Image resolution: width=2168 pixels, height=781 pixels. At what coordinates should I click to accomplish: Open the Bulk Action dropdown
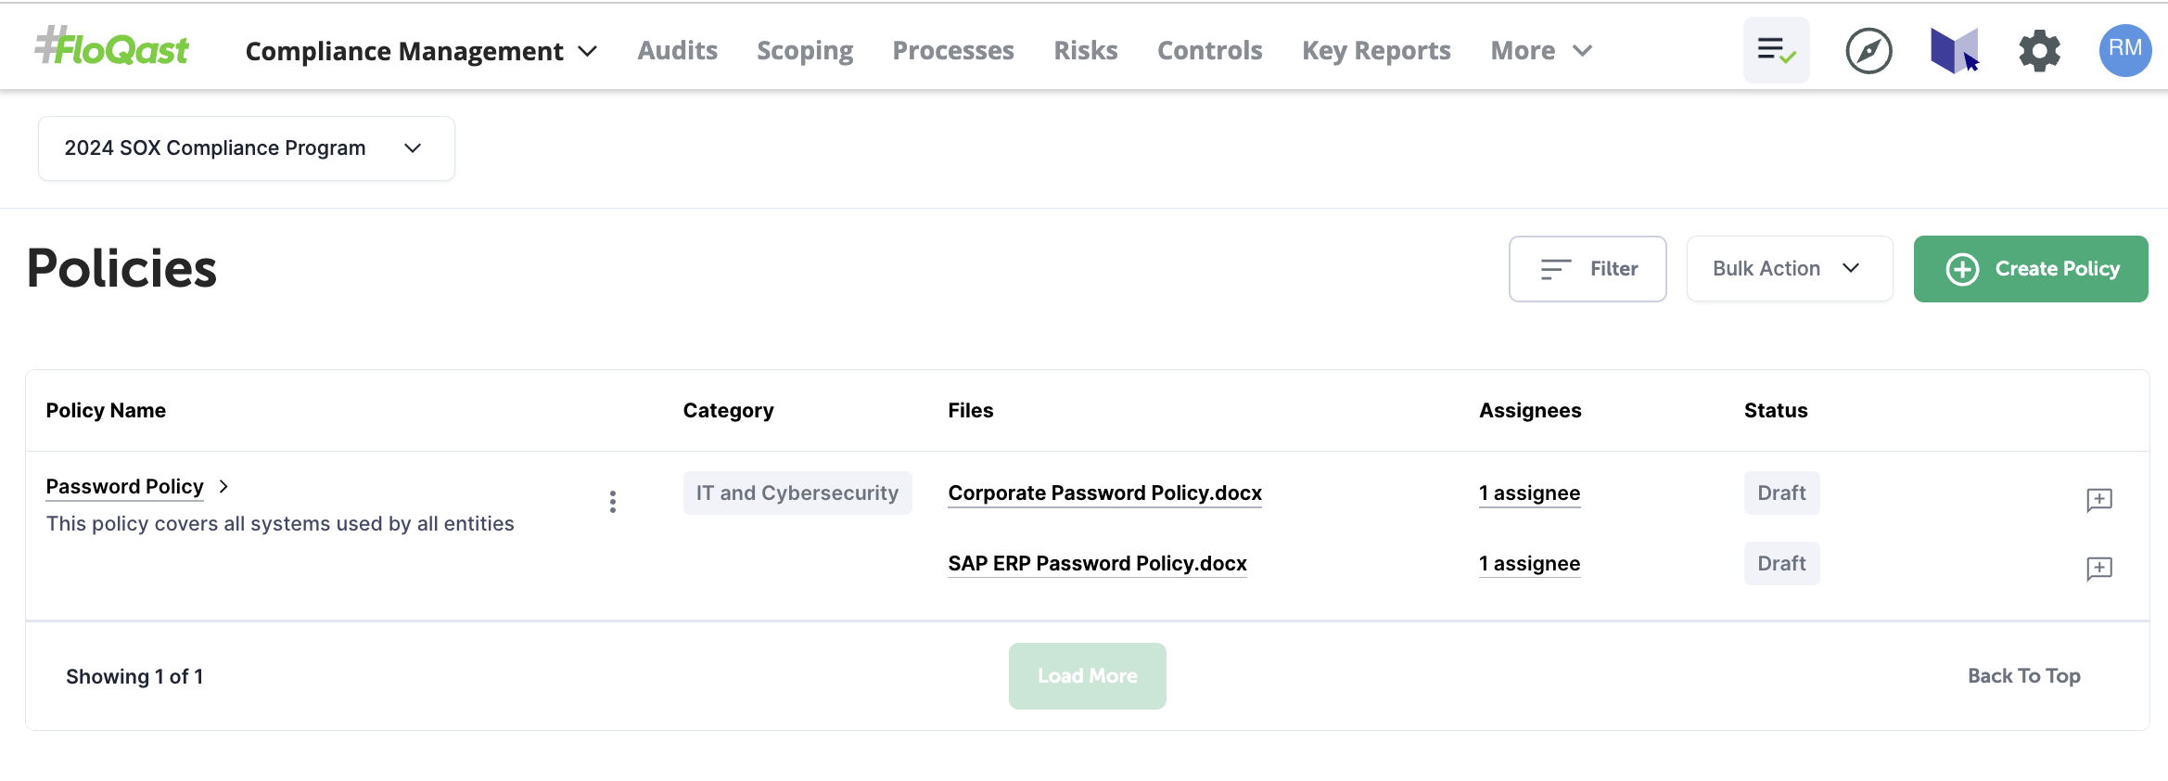pyautogui.click(x=1789, y=269)
